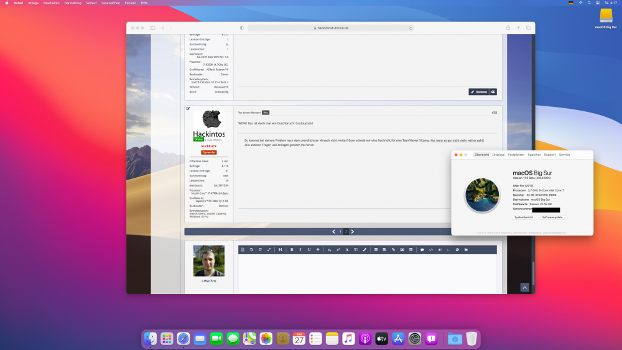Screen dimensions: 622x350
Task: Open the Safari tab overview icon
Action: [x=528, y=28]
